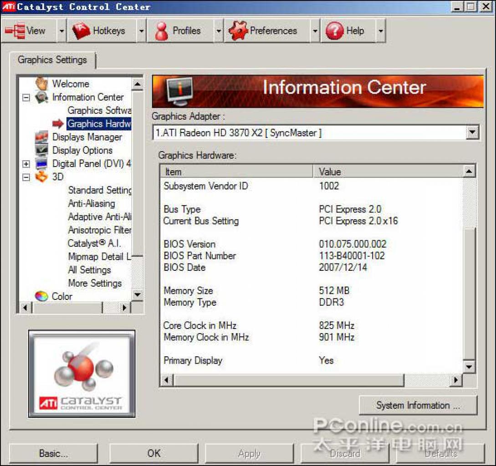Switch to the Graphics Settings tab
This screenshot has height=466, width=496.
tap(52, 60)
